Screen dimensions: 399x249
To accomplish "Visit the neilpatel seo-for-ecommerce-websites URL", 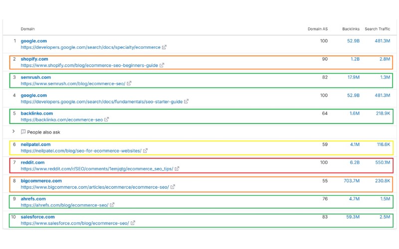I will [x=81, y=151].
